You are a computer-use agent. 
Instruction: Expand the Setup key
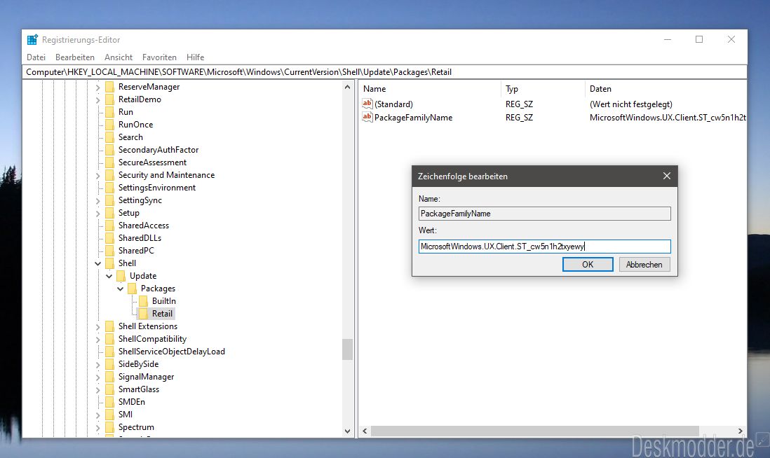pos(97,214)
